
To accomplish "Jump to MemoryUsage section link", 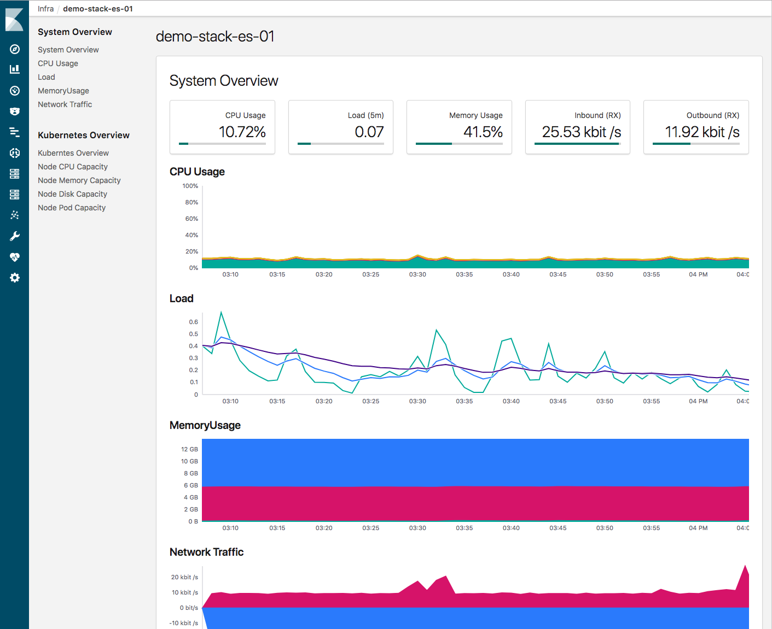I will click(63, 91).
